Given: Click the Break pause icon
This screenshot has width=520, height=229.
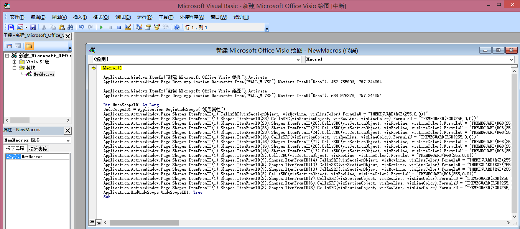Looking at the screenshot, I should pos(110,27).
